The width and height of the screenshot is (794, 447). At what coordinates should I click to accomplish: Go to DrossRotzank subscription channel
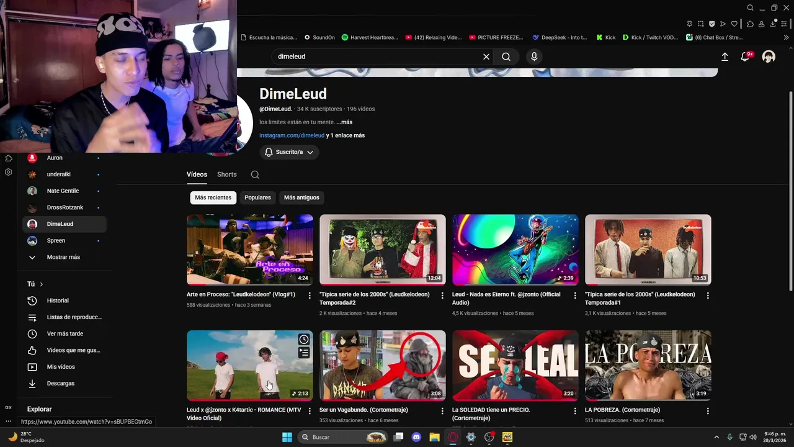[65, 207]
